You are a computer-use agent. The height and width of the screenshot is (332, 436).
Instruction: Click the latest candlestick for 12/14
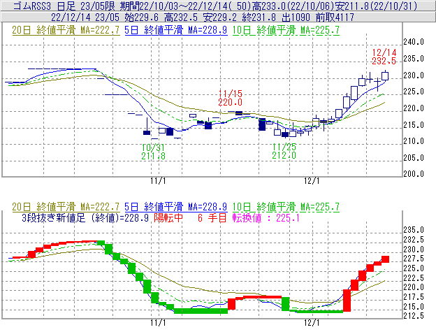[385, 75]
